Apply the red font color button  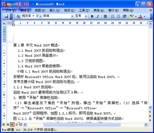tap(140, 16)
